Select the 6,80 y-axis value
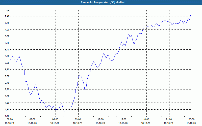Screen dimensions: 202x126 tap(7, 36)
